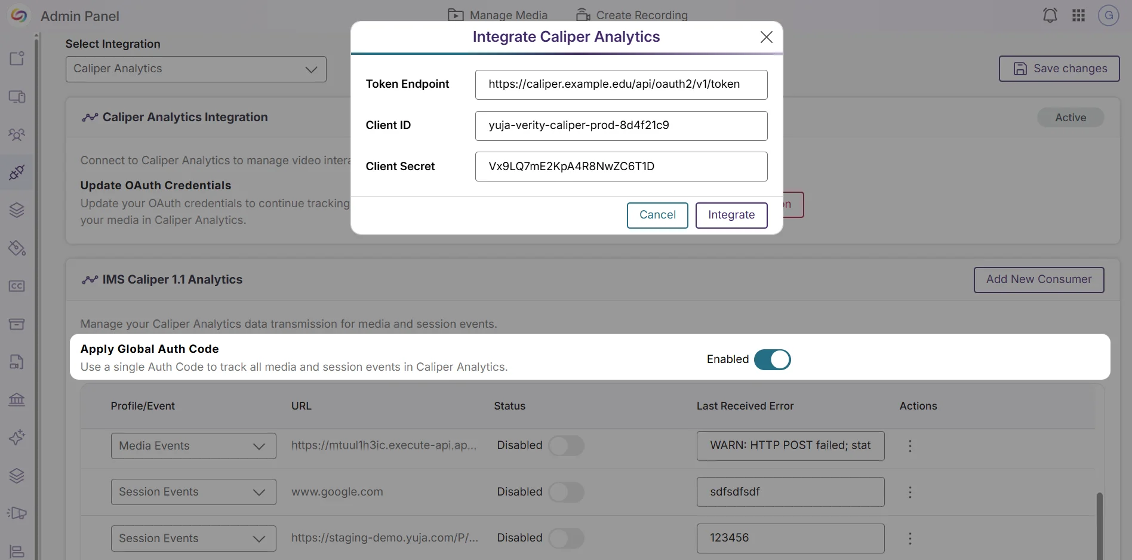The height and width of the screenshot is (560, 1132).
Task: Click the devices sidebar icon
Action: 17,97
